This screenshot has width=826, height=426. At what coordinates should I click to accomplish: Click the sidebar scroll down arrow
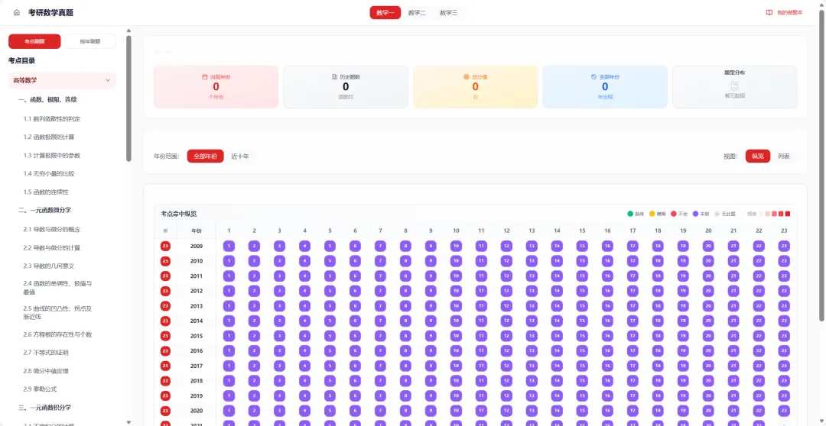coord(129,421)
